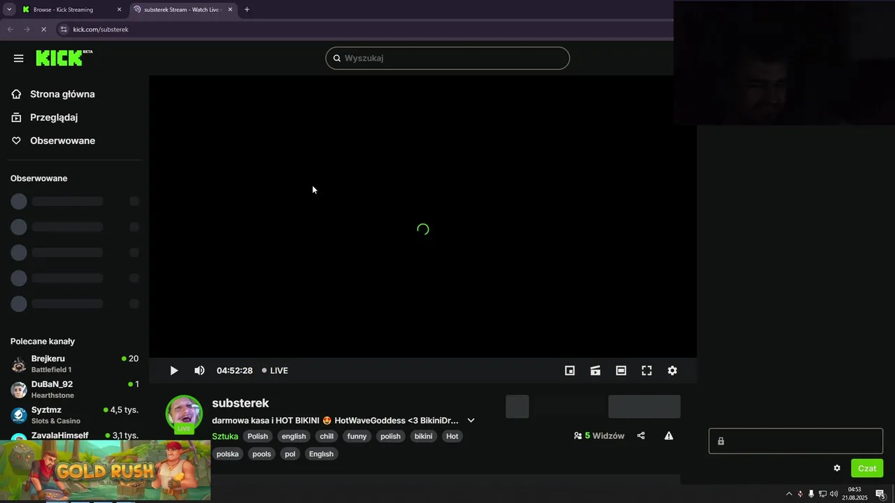Switch to substerek Stream tab
This screenshot has height=503, width=895.
(183, 10)
